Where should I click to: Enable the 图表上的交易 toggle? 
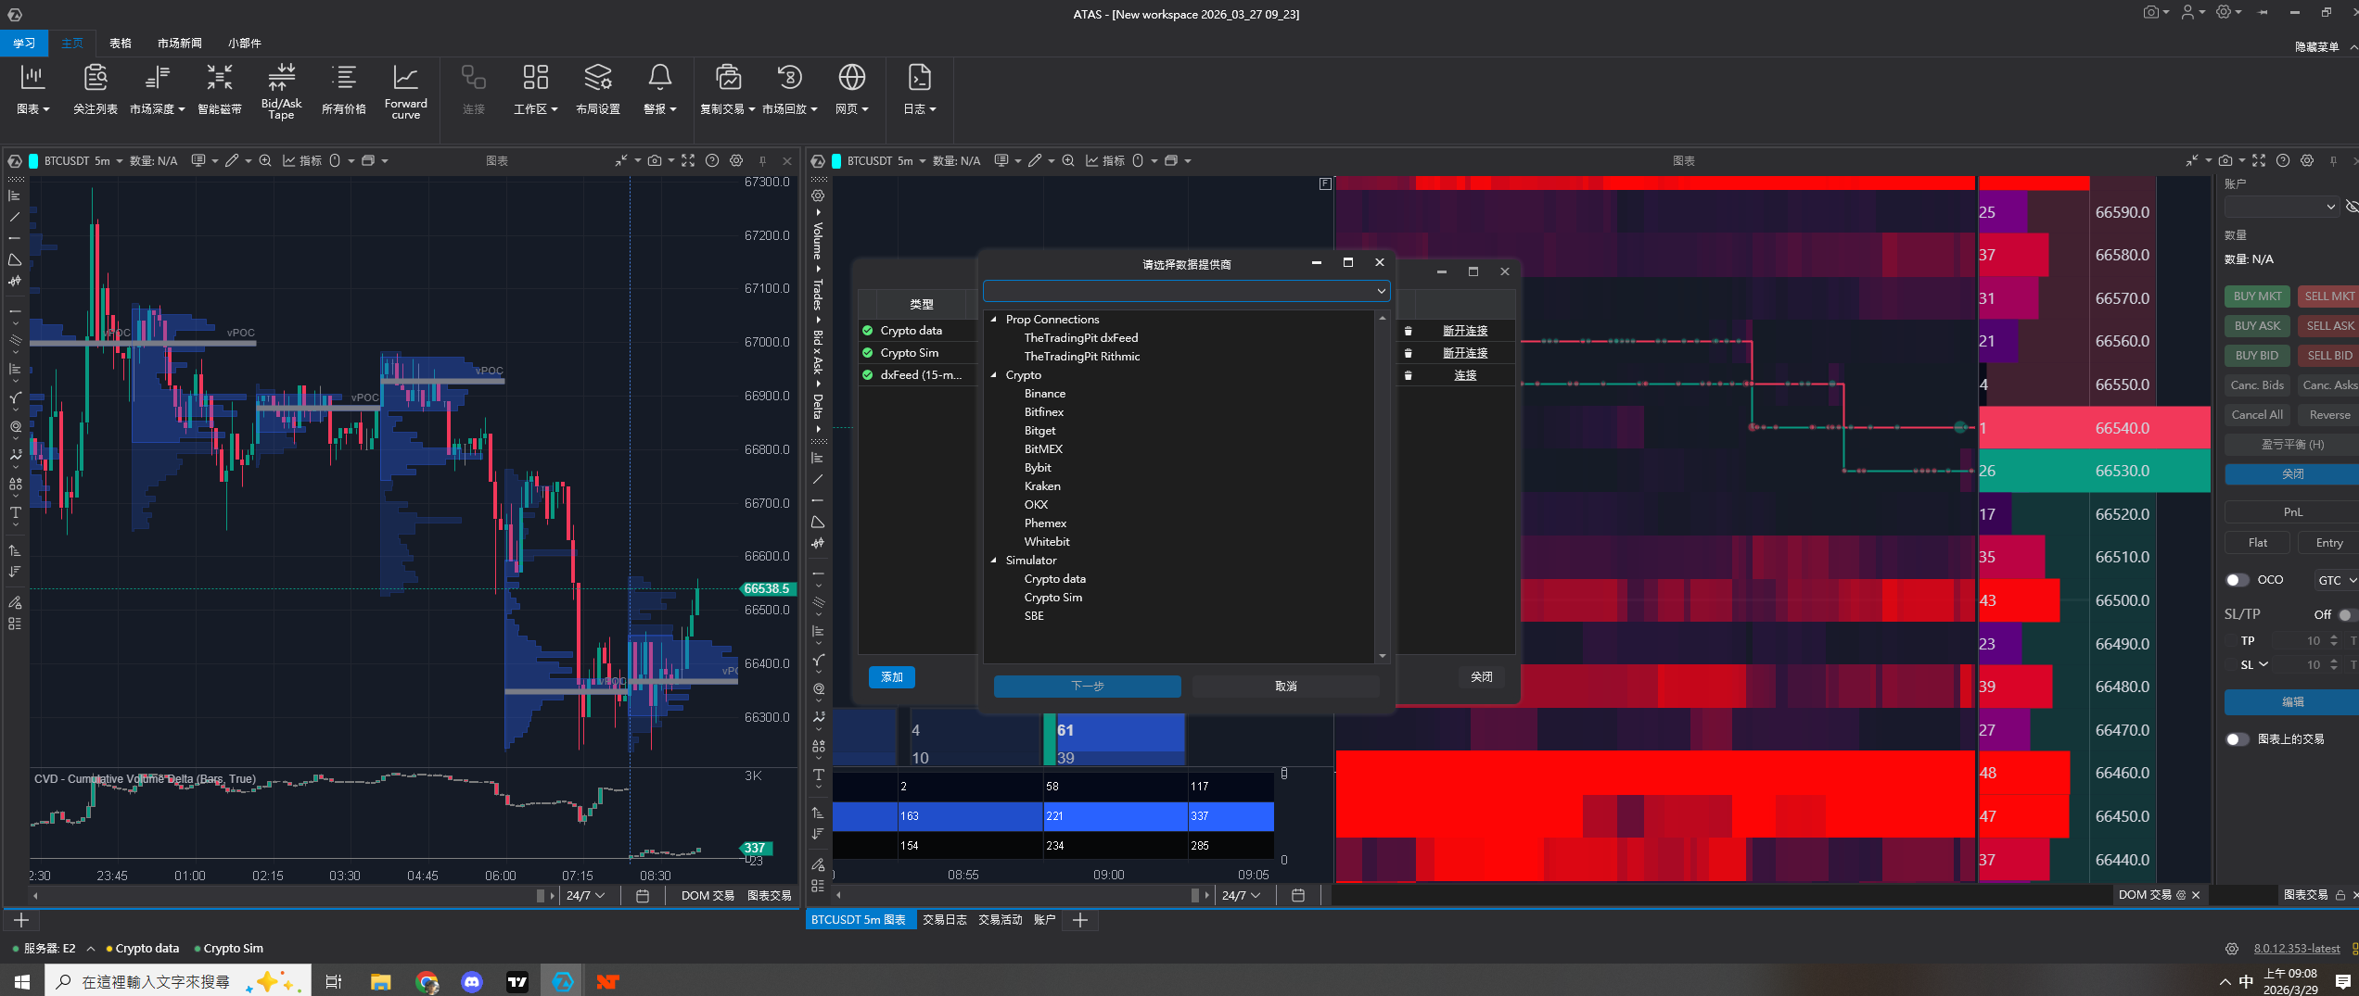point(2237,739)
